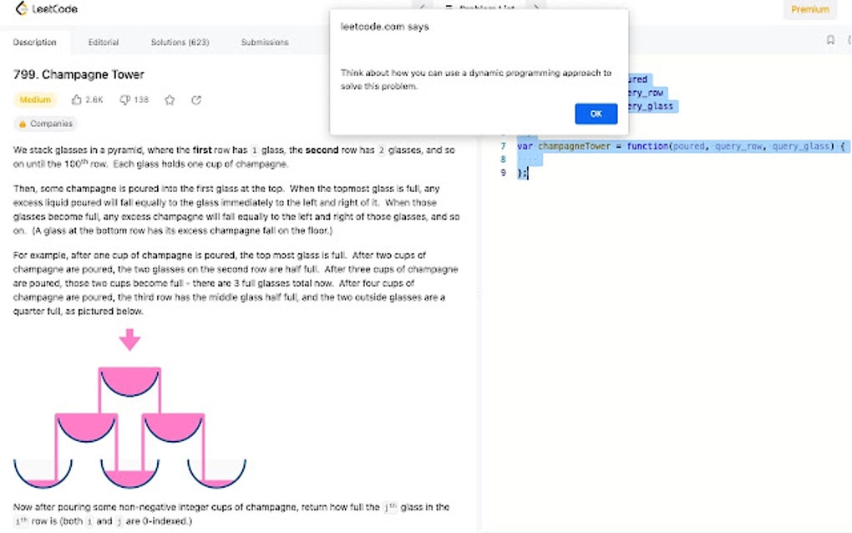Click the yellow Premium button
Screen dimensions: 852x533
[809, 9]
